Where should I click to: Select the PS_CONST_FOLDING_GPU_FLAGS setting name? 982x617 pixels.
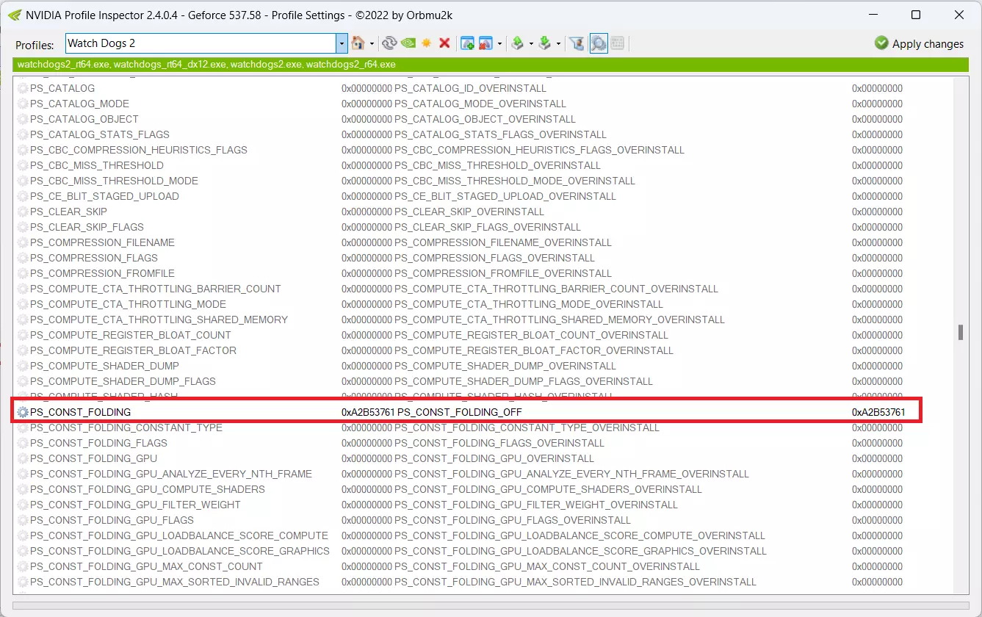coord(112,520)
